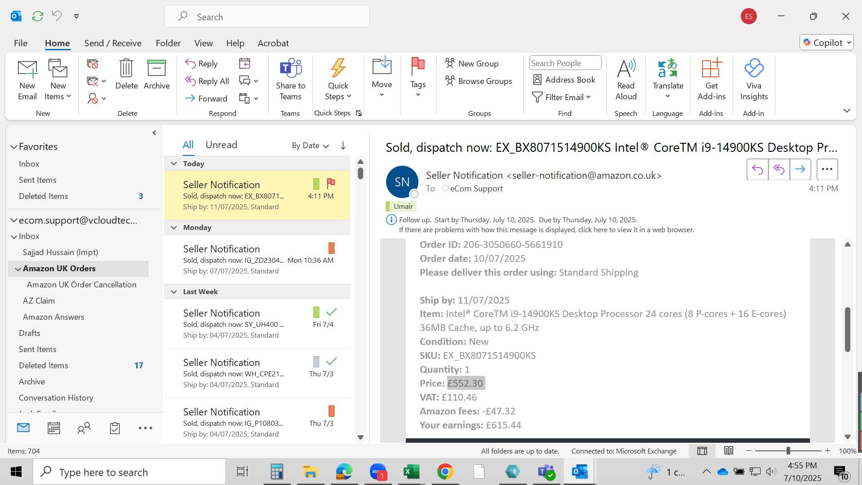Image resolution: width=862 pixels, height=485 pixels.
Task: Toggle the complete checkmark on WH_CPE21 message
Action: click(331, 361)
